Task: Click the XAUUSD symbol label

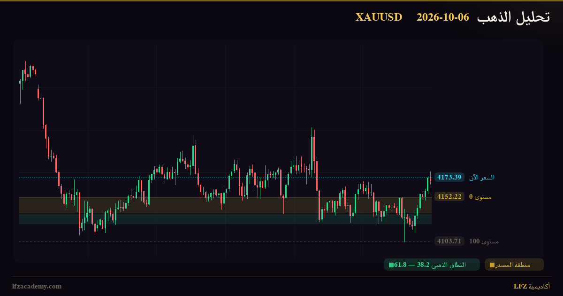Action: pos(379,17)
